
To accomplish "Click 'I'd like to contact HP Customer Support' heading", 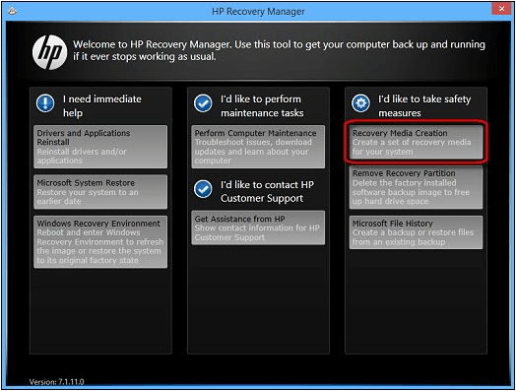I will coord(267,191).
